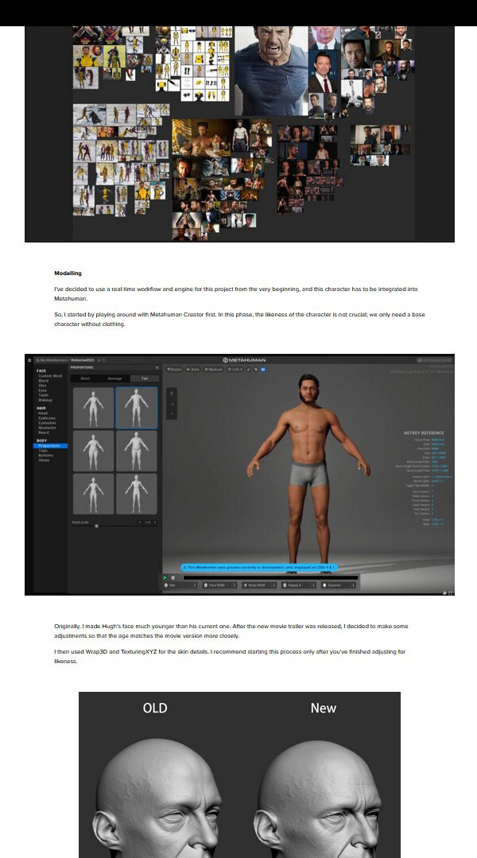The height and width of the screenshot is (858, 477).
Task: Select the Idle animation preset
Action: [180, 585]
